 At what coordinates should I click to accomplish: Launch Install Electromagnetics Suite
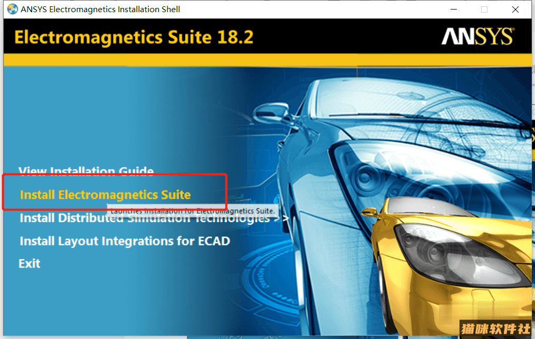tap(105, 195)
